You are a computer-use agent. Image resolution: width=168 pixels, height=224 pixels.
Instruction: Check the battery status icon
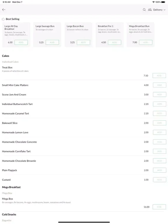(163, 2)
